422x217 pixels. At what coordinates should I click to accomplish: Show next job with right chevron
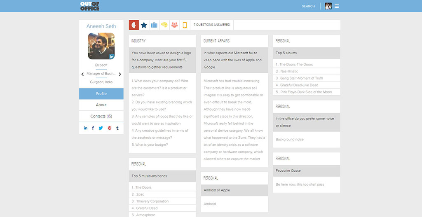[x=120, y=74]
